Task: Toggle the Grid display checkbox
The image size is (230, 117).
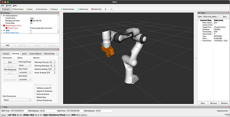Action: 31,30
